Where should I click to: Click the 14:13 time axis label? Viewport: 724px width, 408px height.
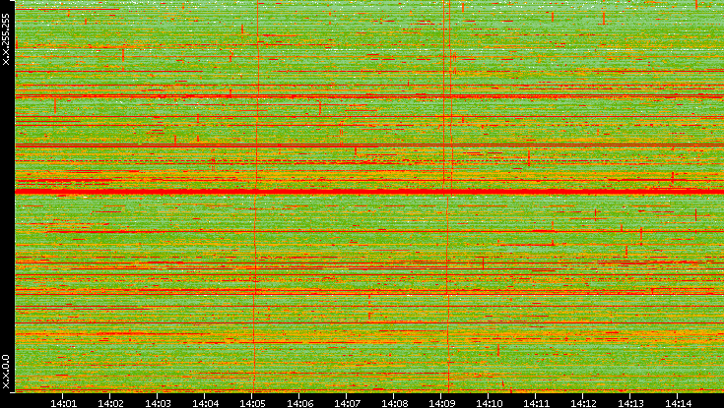point(630,403)
